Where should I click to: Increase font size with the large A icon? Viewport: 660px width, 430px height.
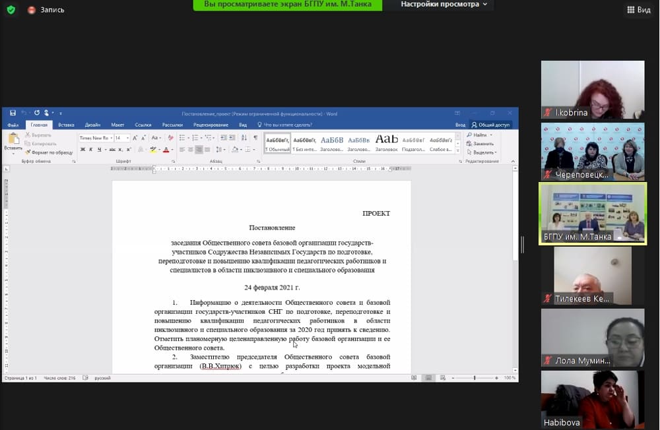click(x=135, y=138)
